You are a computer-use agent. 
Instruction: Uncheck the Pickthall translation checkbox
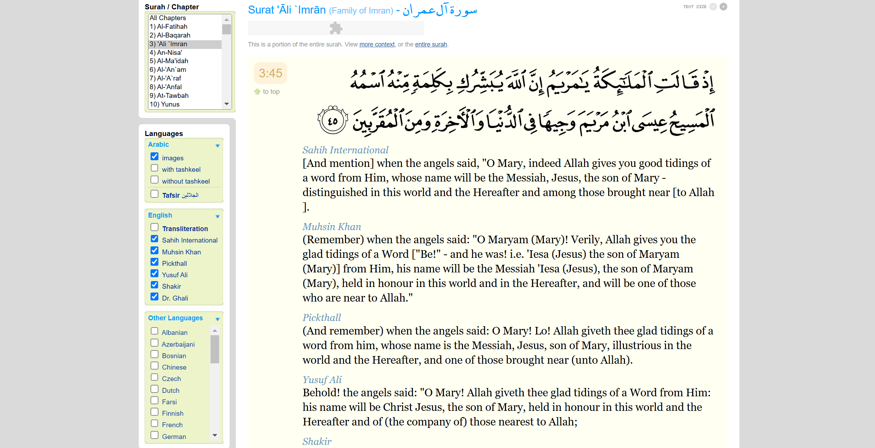(x=154, y=262)
